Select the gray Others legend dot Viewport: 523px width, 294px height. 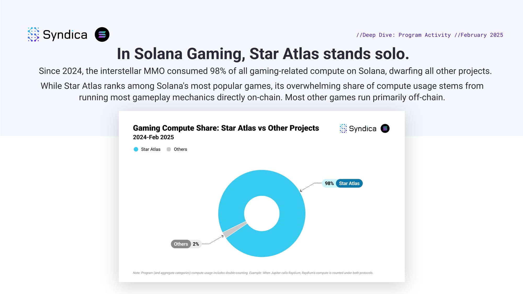tap(169, 149)
